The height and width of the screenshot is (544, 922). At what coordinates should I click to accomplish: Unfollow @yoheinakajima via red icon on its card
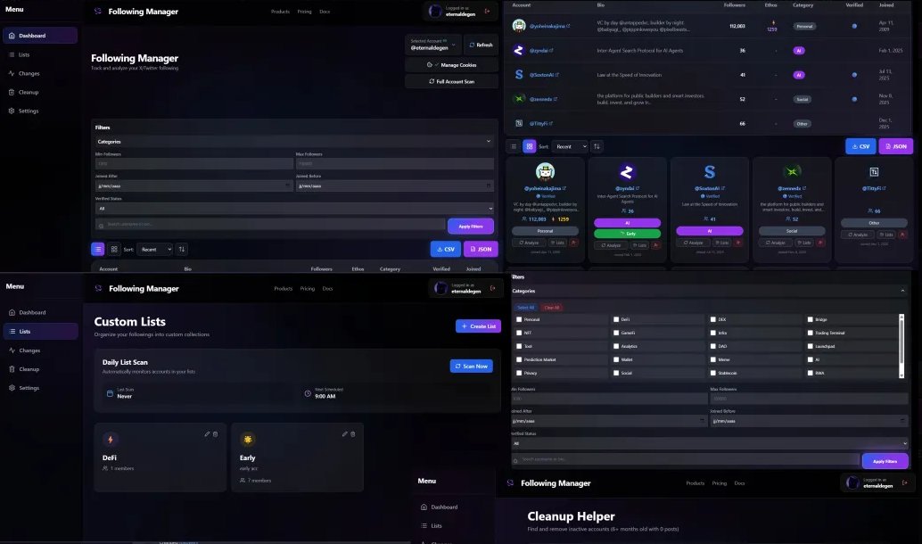click(x=573, y=243)
